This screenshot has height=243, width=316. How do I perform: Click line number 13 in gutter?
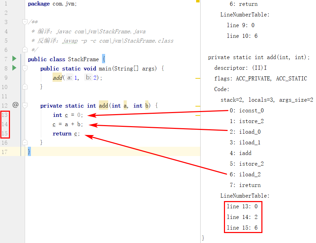click(x=4, y=115)
